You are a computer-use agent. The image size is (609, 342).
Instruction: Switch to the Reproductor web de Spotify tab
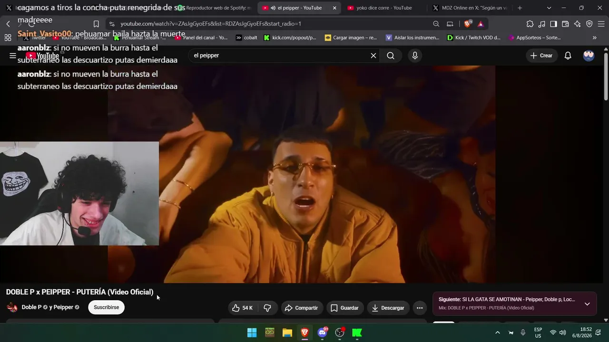coord(213,8)
